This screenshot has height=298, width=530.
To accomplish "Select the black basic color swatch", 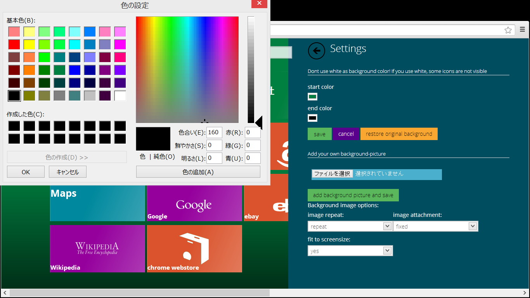I will [14, 96].
